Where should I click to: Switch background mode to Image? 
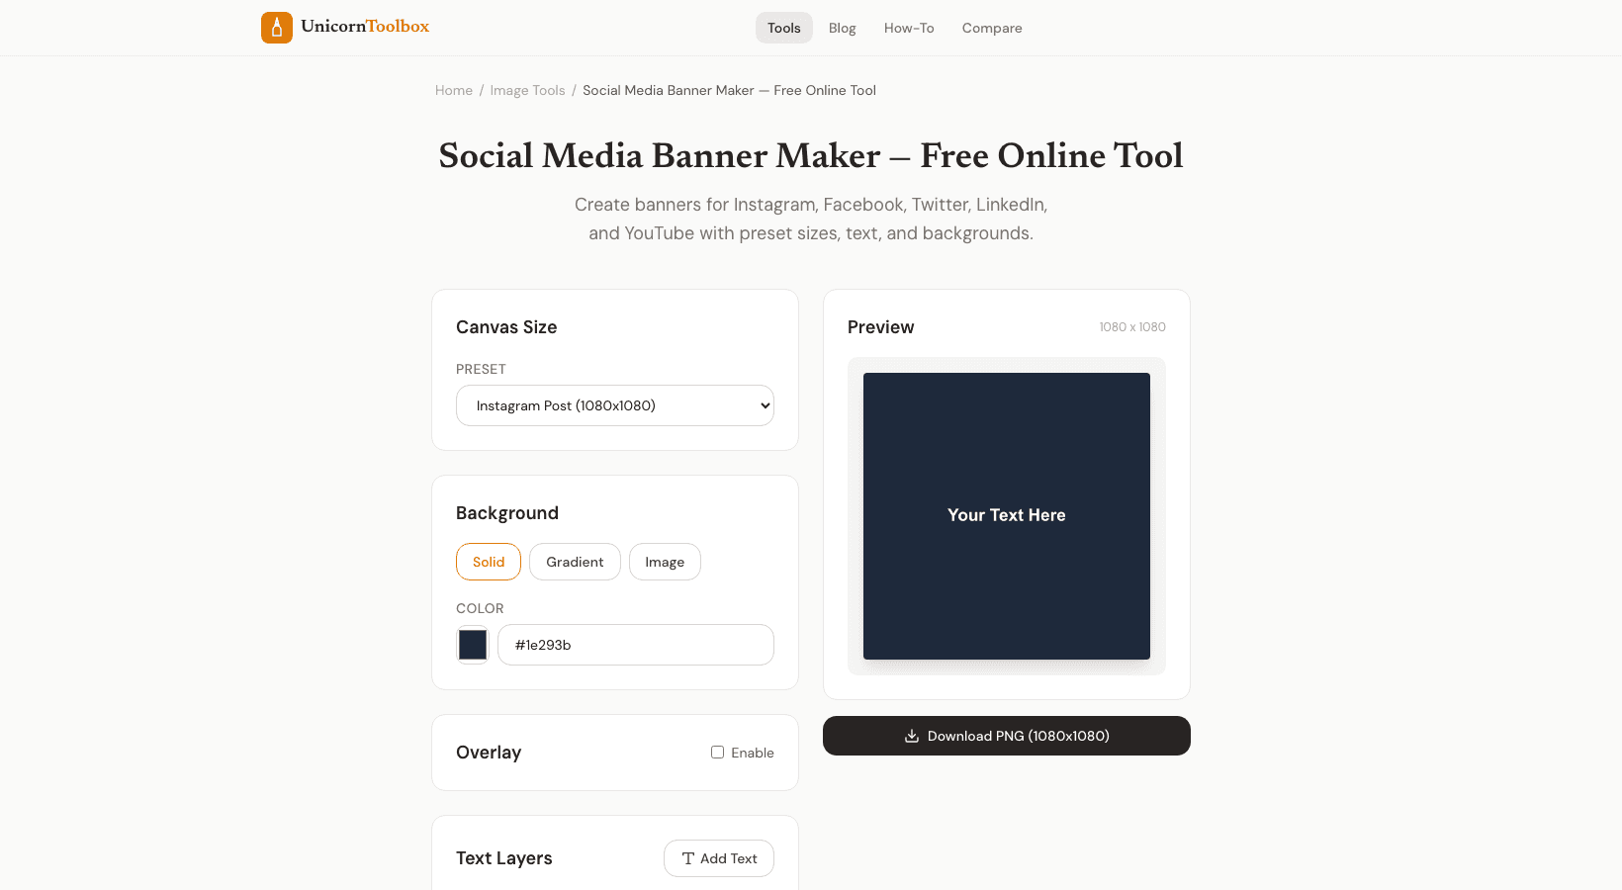(665, 562)
